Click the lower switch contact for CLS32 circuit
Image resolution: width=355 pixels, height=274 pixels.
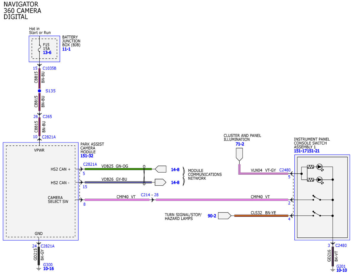317,215
